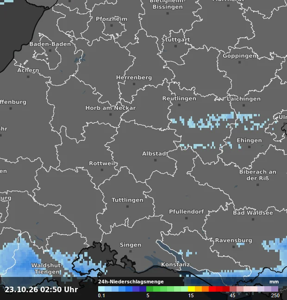This screenshot has width=287, height=300.
Task: Pick the dark green legend swatch above 5
Action: coord(150,289)
